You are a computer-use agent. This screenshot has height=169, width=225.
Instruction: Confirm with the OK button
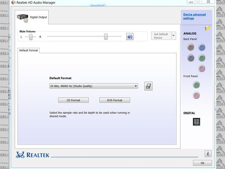pyautogui.click(x=202, y=163)
